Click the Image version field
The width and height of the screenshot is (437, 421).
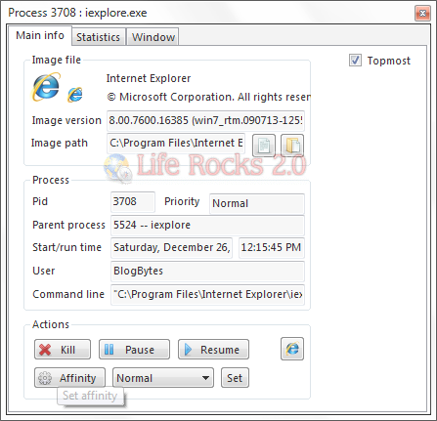coord(205,120)
